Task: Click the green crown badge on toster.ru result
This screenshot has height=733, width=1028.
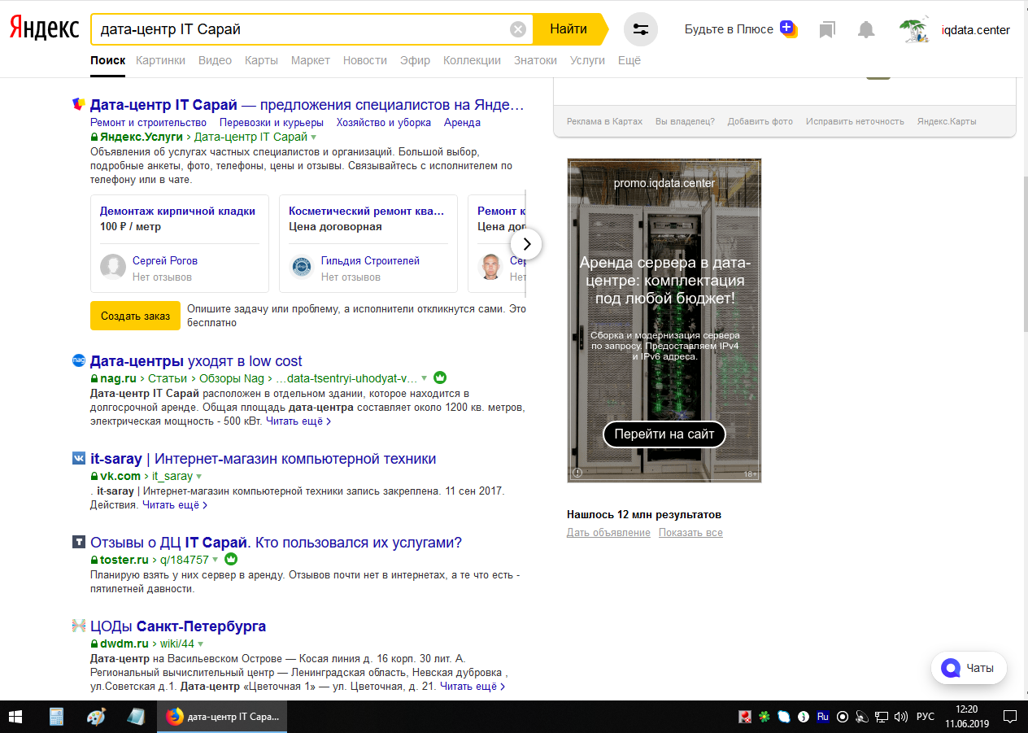Action: pyautogui.click(x=230, y=560)
